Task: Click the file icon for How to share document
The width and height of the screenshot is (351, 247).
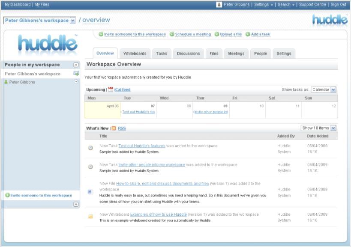Action: point(90,192)
